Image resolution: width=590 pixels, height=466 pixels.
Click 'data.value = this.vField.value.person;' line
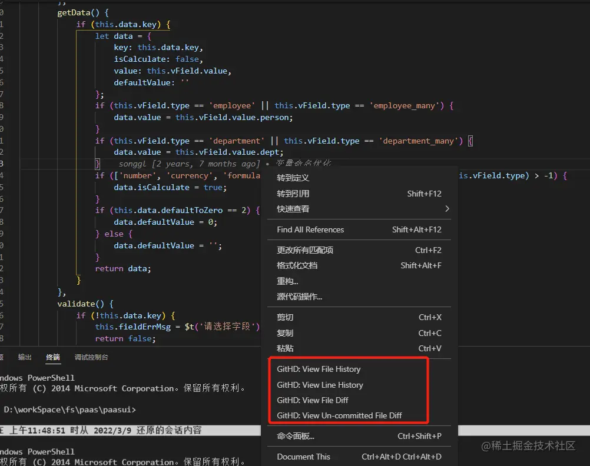coord(203,118)
